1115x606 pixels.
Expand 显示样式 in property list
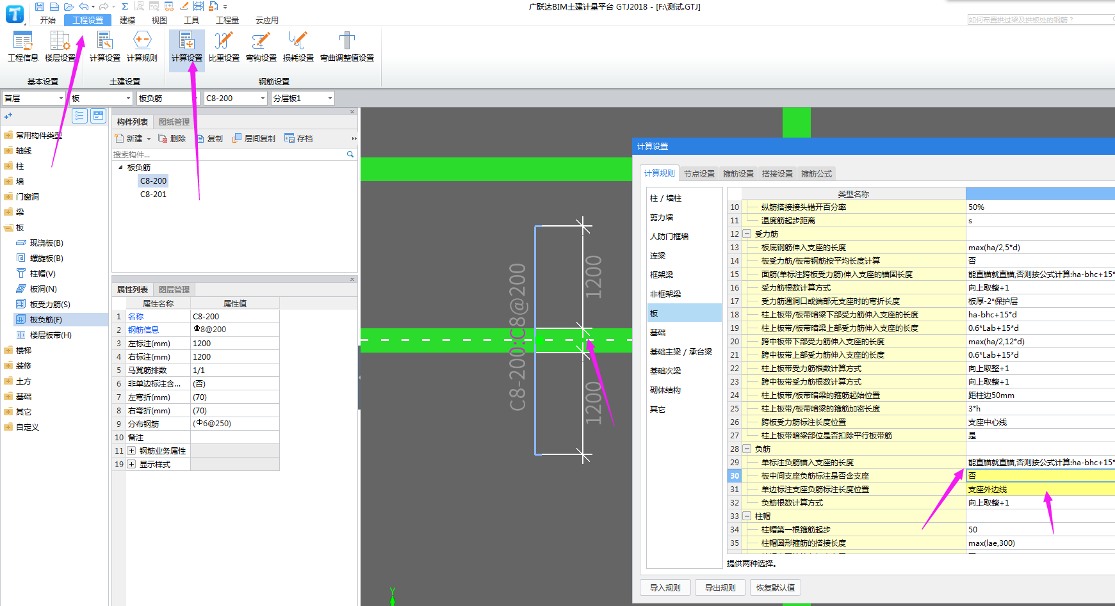click(x=131, y=465)
